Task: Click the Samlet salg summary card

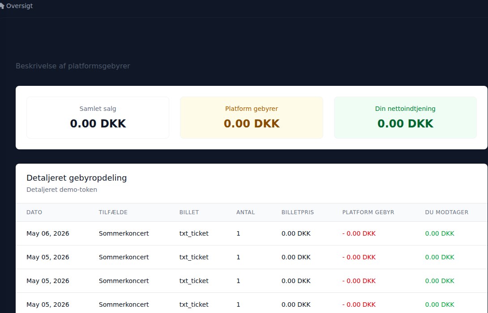Action: 98,118
